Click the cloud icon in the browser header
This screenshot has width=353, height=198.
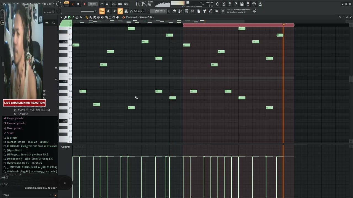point(47,23)
